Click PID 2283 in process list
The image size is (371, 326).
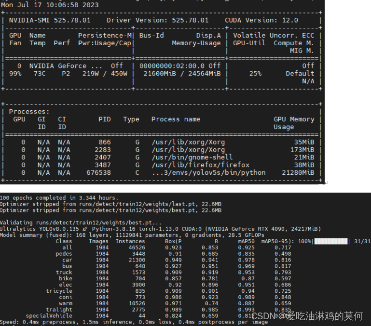(102, 150)
